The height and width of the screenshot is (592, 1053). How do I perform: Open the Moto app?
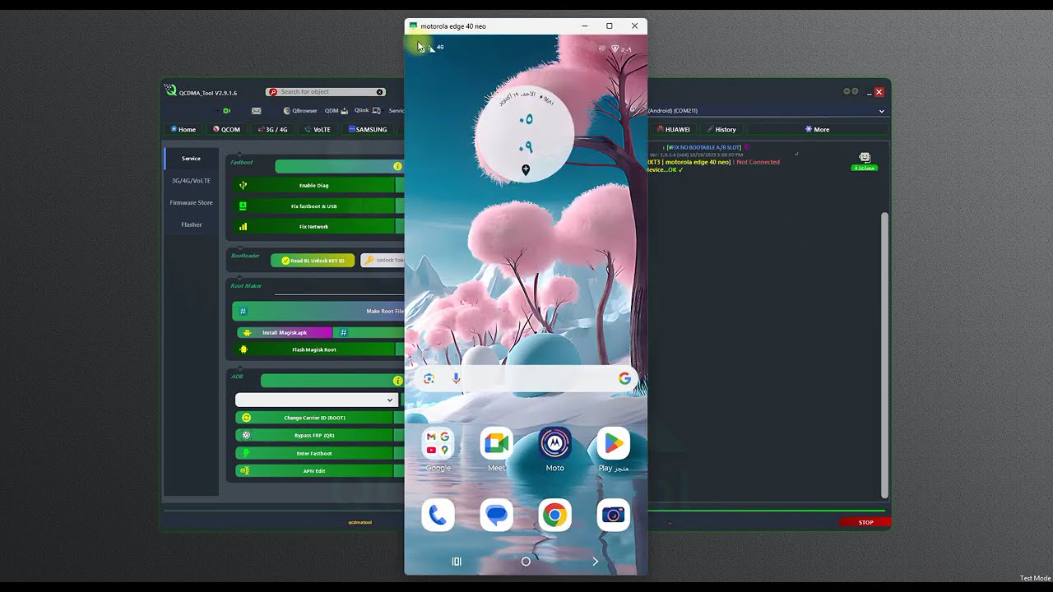[554, 444]
